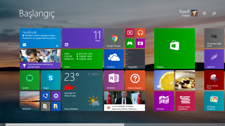Image resolution: width=225 pixels, height=126 pixels.
Task: Open Okuma Listesi uygulaması tile
Action: 185,101
